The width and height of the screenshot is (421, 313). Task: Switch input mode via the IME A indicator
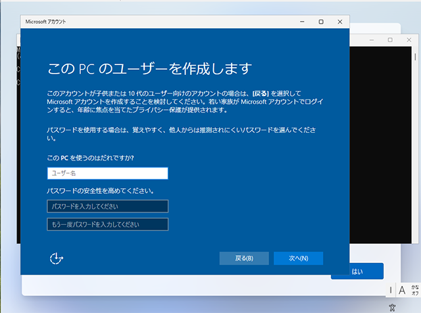(402, 290)
